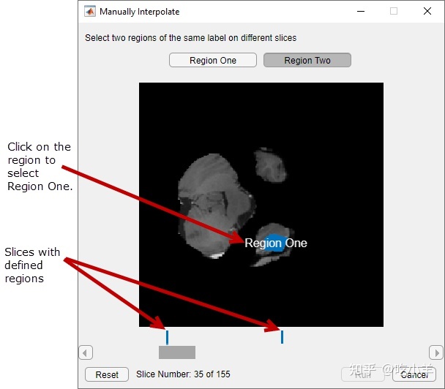Click the gray slice slider thumb
445x389 pixels.
coord(177,352)
